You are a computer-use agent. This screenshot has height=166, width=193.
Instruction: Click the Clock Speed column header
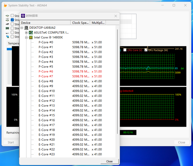click(x=80, y=23)
